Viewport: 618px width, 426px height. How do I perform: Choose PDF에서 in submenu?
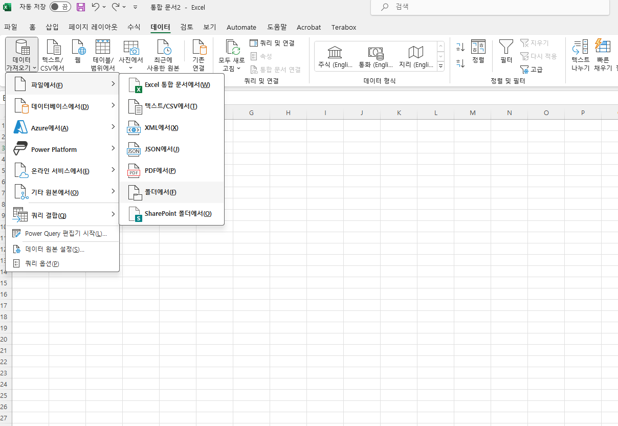[171, 170]
